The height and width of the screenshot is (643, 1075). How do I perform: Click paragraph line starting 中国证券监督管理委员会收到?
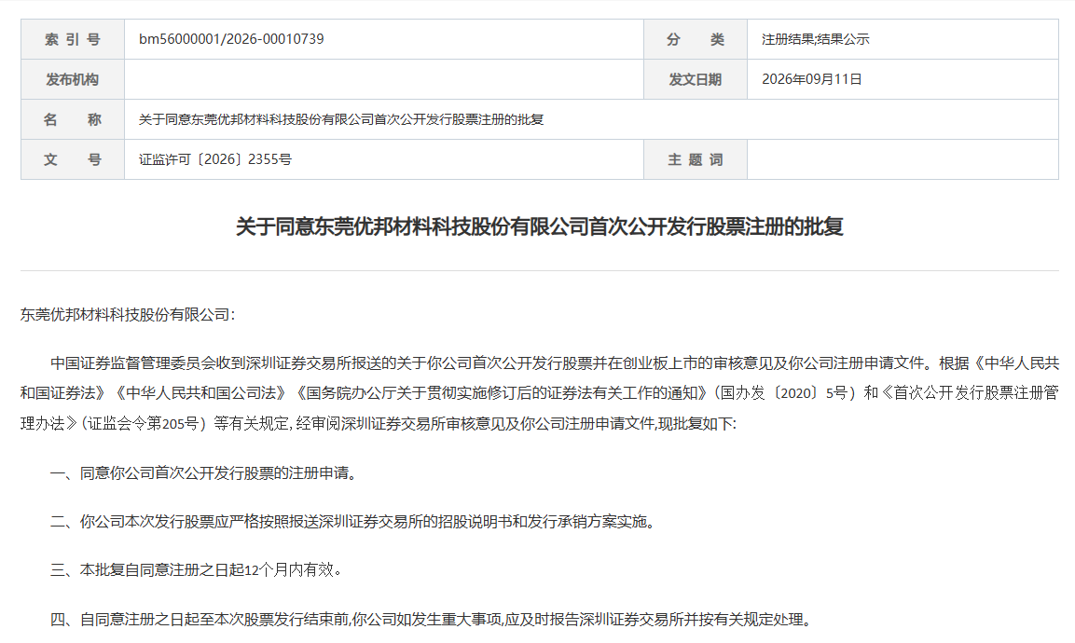(555, 363)
